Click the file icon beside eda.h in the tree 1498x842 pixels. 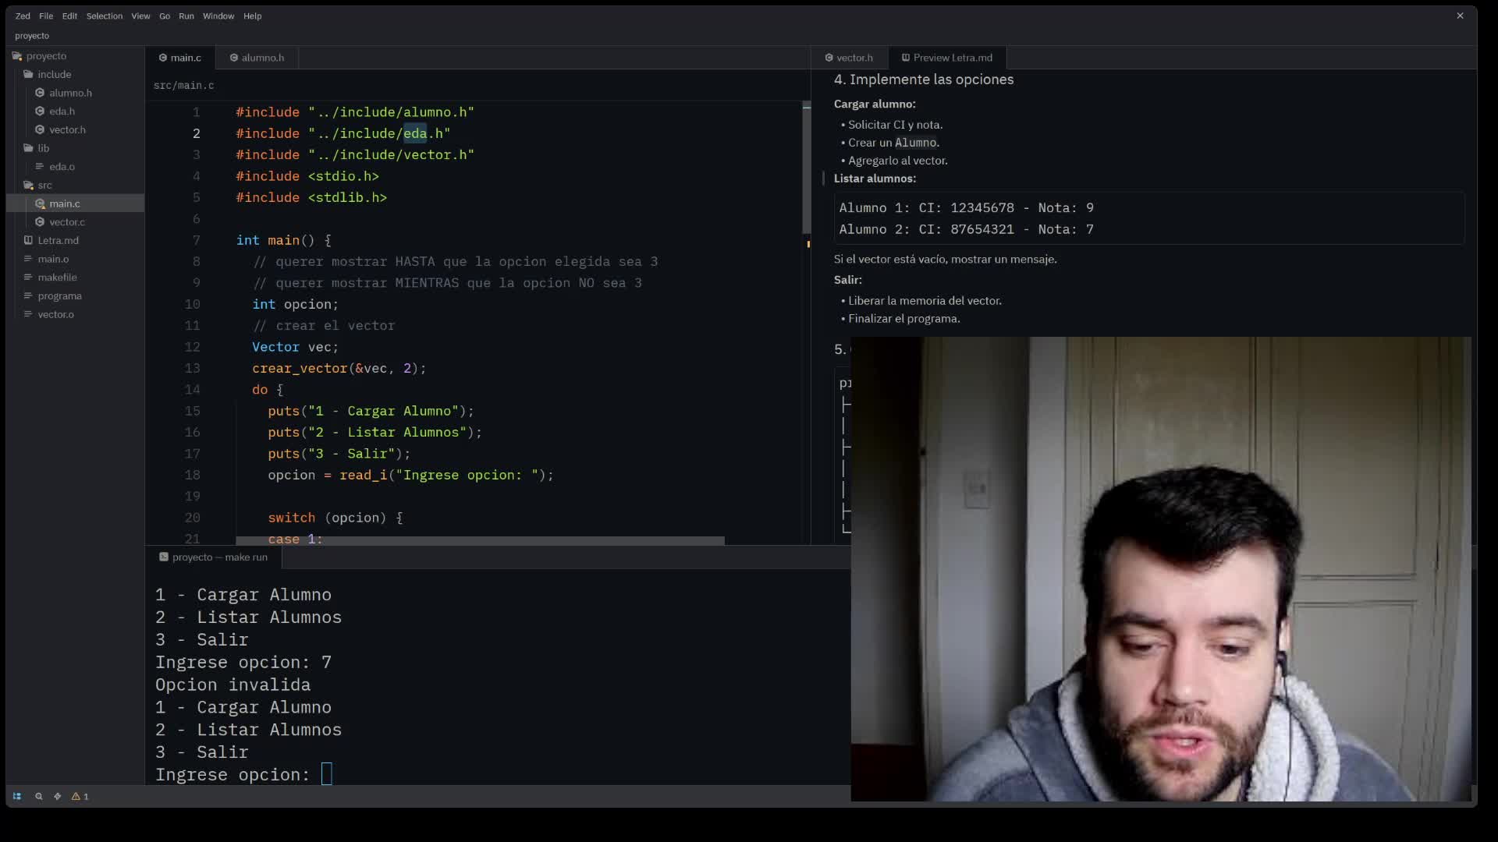tap(40, 111)
